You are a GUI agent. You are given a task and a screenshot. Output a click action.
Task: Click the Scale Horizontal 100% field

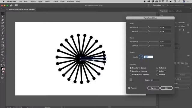click(165, 27)
